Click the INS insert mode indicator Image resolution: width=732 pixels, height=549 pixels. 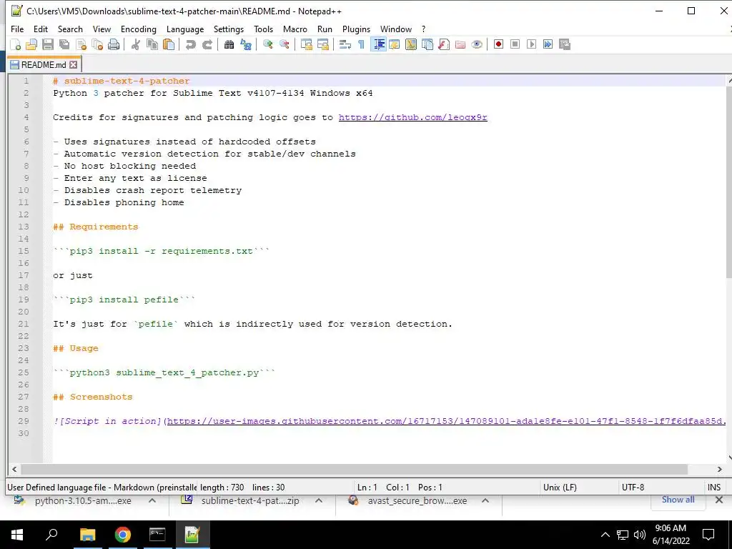coord(714,488)
